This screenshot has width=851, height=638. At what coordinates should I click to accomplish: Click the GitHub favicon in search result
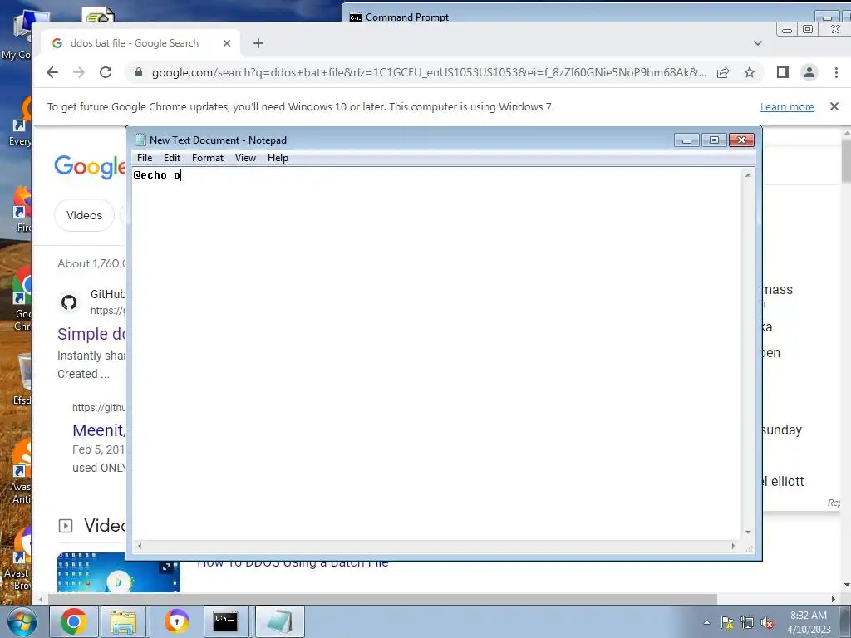click(69, 302)
